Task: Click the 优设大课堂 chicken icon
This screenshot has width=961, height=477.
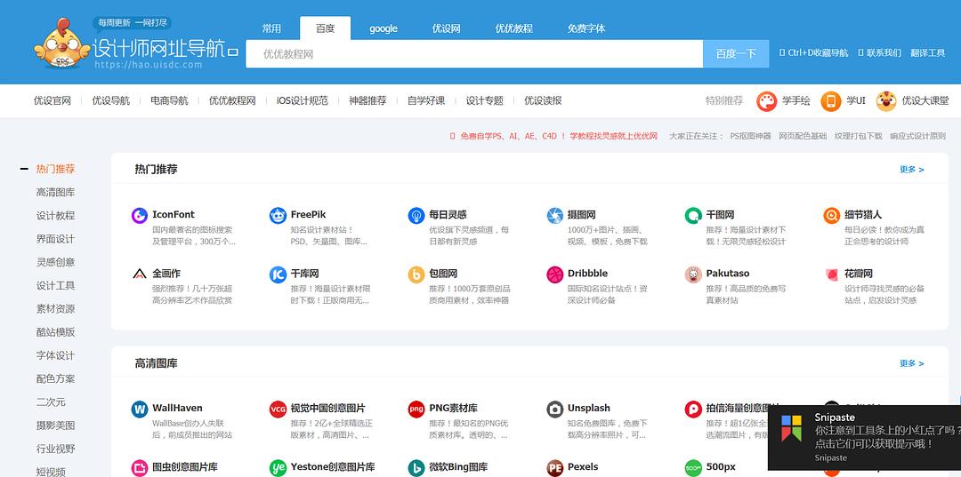Action: pos(885,101)
